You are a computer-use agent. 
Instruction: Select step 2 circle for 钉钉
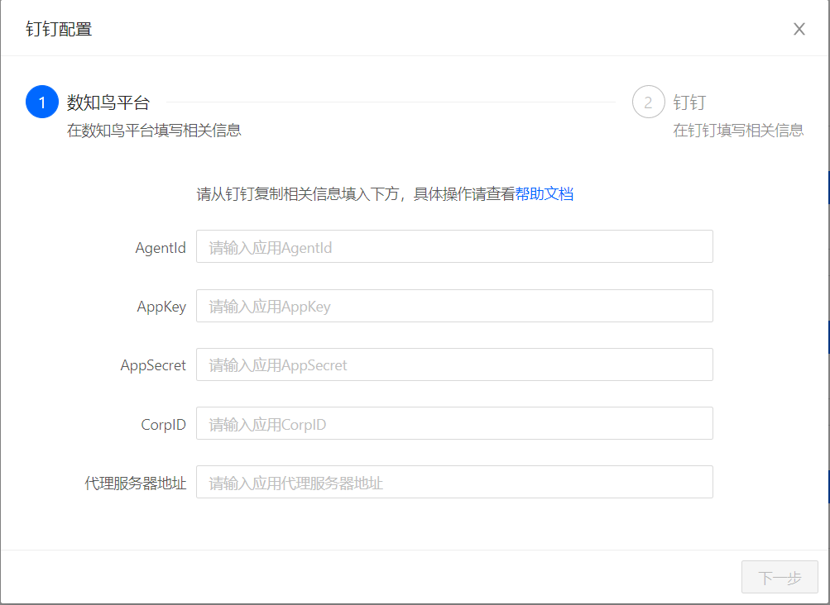(649, 102)
